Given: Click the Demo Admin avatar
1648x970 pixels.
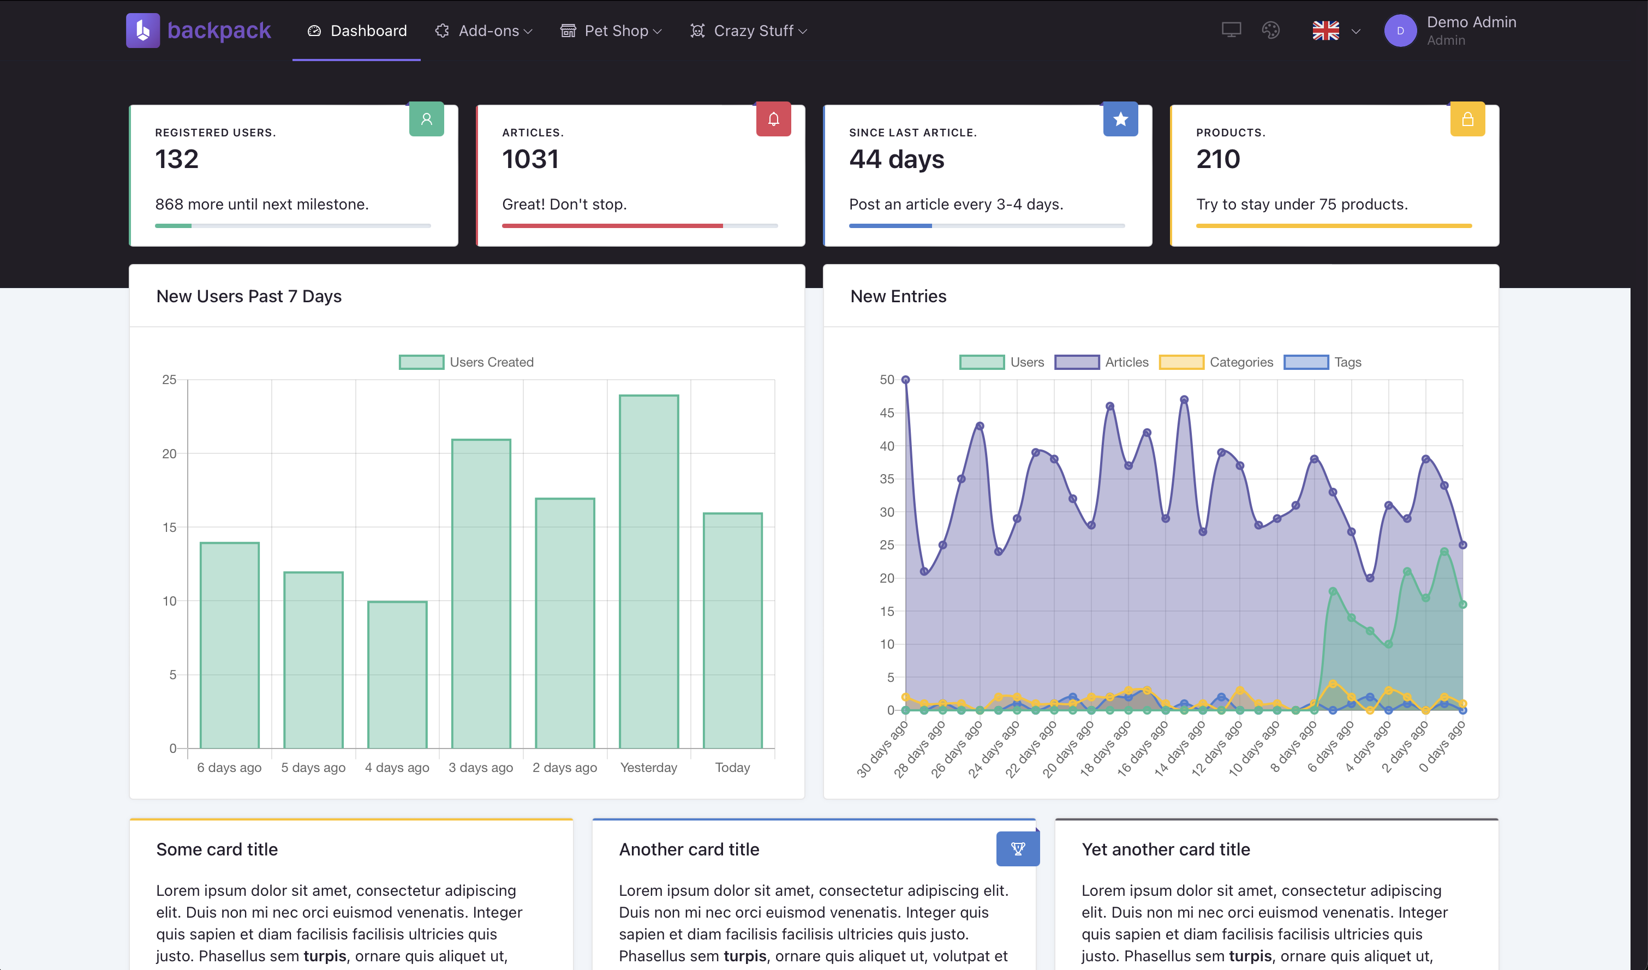Looking at the screenshot, I should (x=1400, y=31).
